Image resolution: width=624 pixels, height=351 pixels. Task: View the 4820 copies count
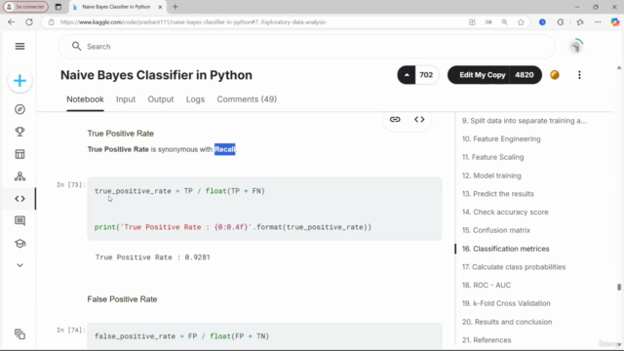[x=525, y=75]
